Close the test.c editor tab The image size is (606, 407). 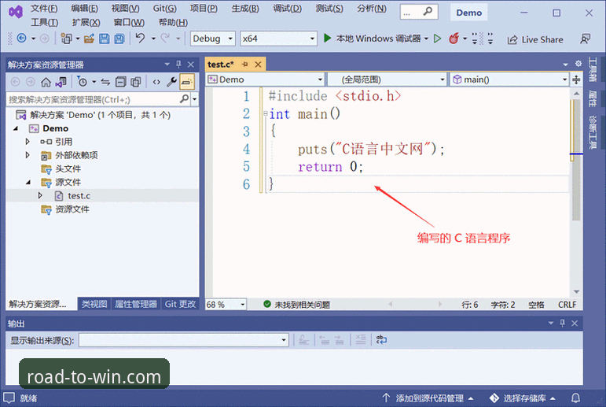point(258,65)
